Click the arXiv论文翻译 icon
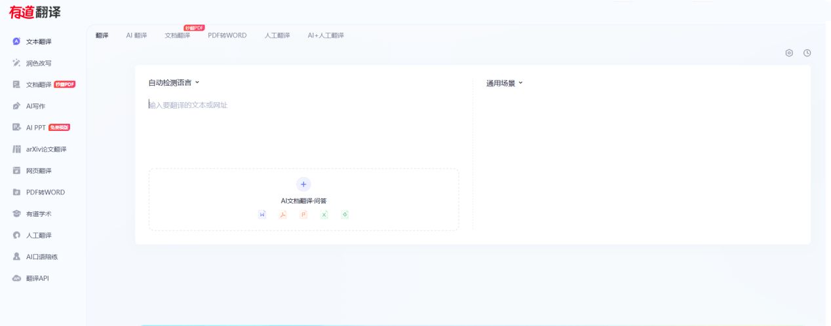The width and height of the screenshot is (831, 326). [16, 149]
